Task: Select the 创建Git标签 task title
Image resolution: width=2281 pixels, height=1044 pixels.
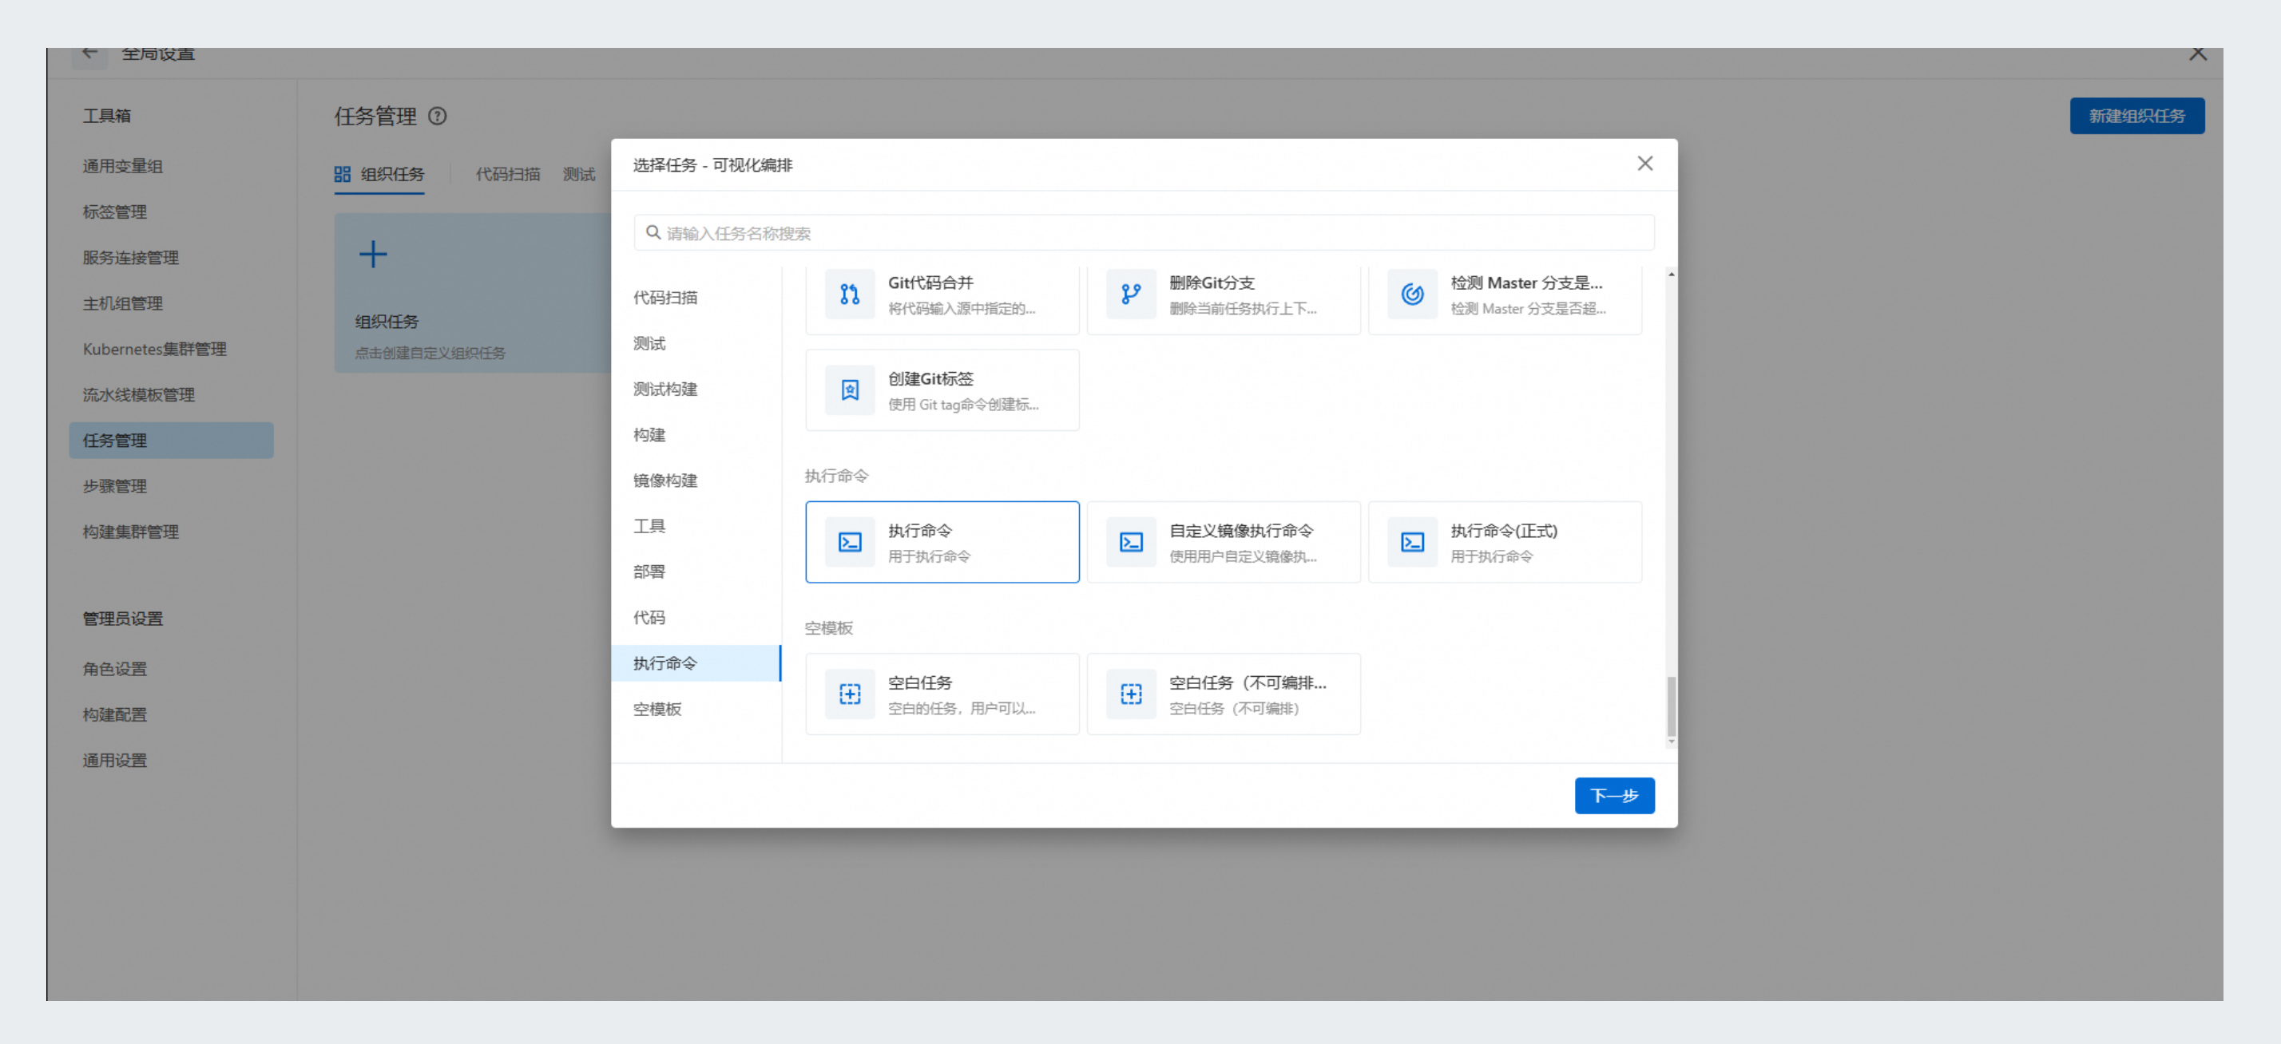Action: click(930, 378)
